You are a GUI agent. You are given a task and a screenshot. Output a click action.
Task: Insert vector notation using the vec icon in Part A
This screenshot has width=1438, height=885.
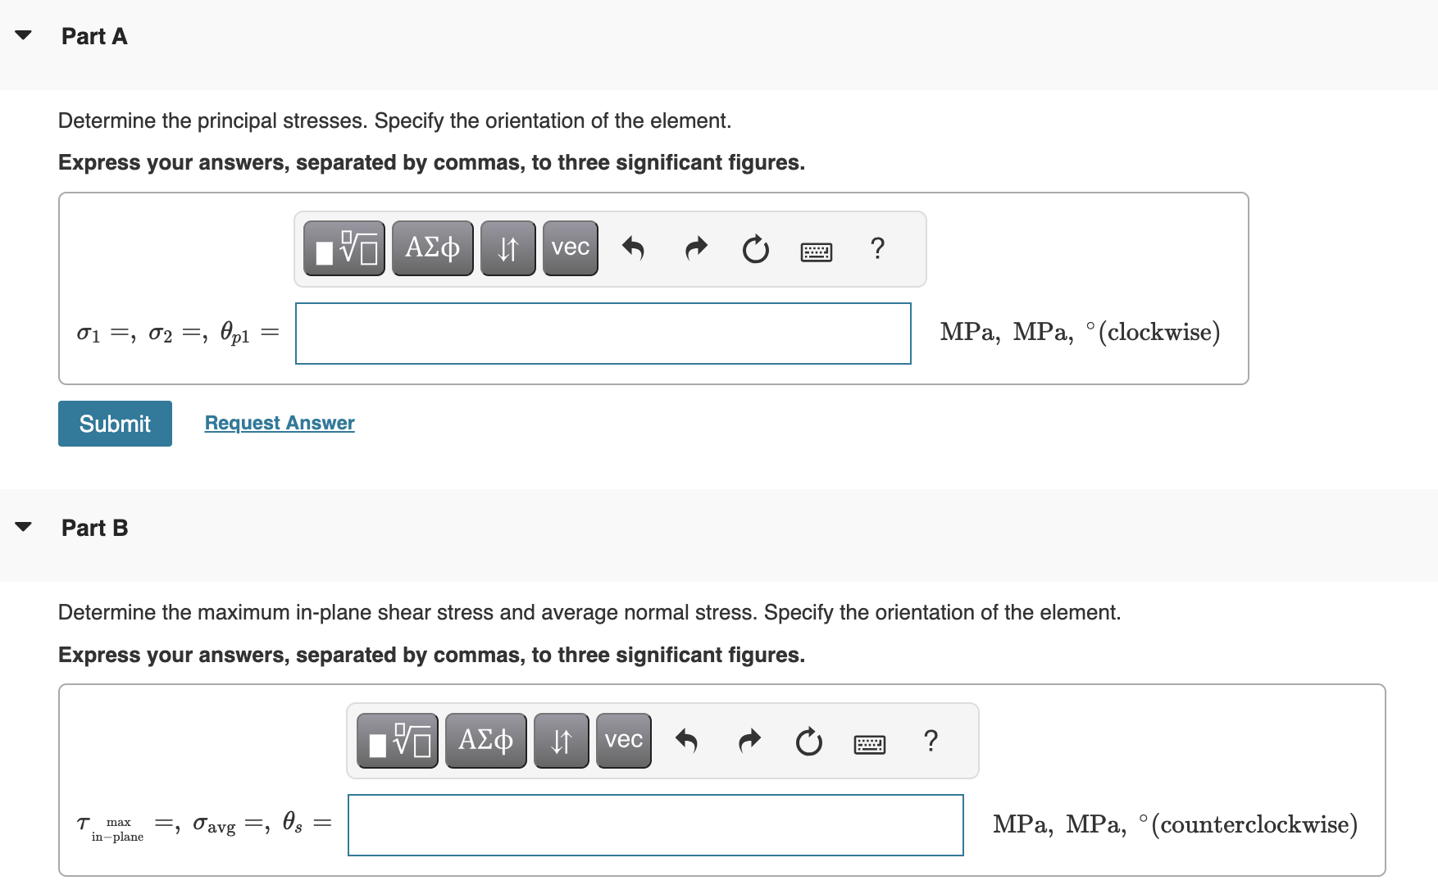coord(570,247)
